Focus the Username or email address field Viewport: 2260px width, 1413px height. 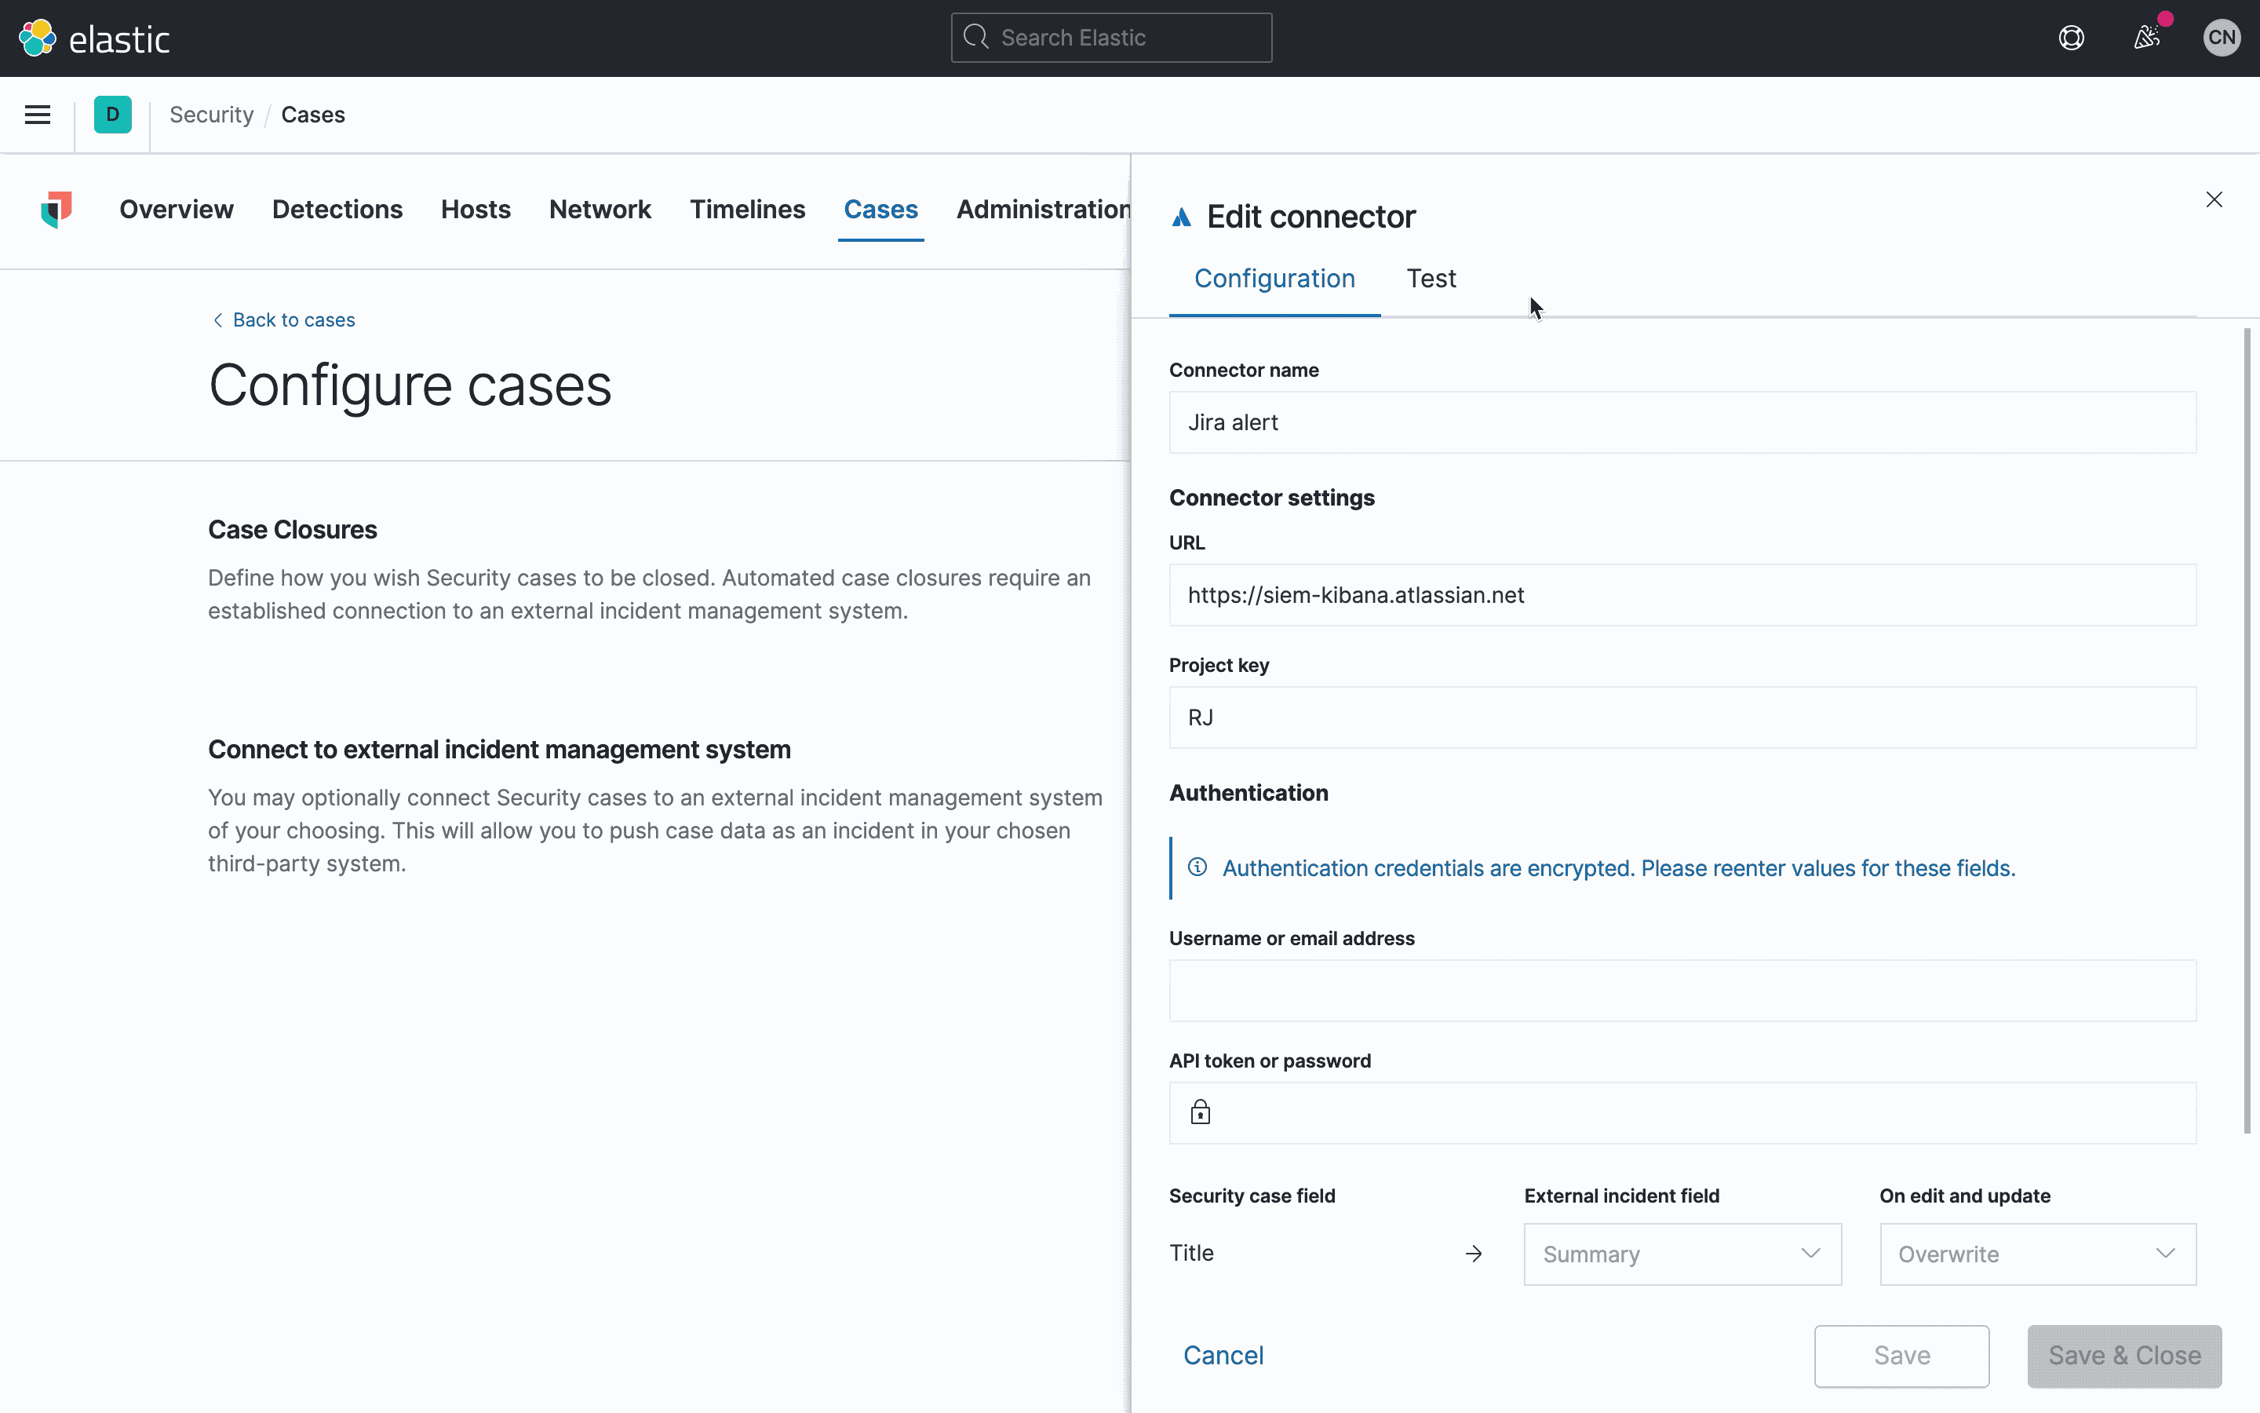tap(1682, 991)
